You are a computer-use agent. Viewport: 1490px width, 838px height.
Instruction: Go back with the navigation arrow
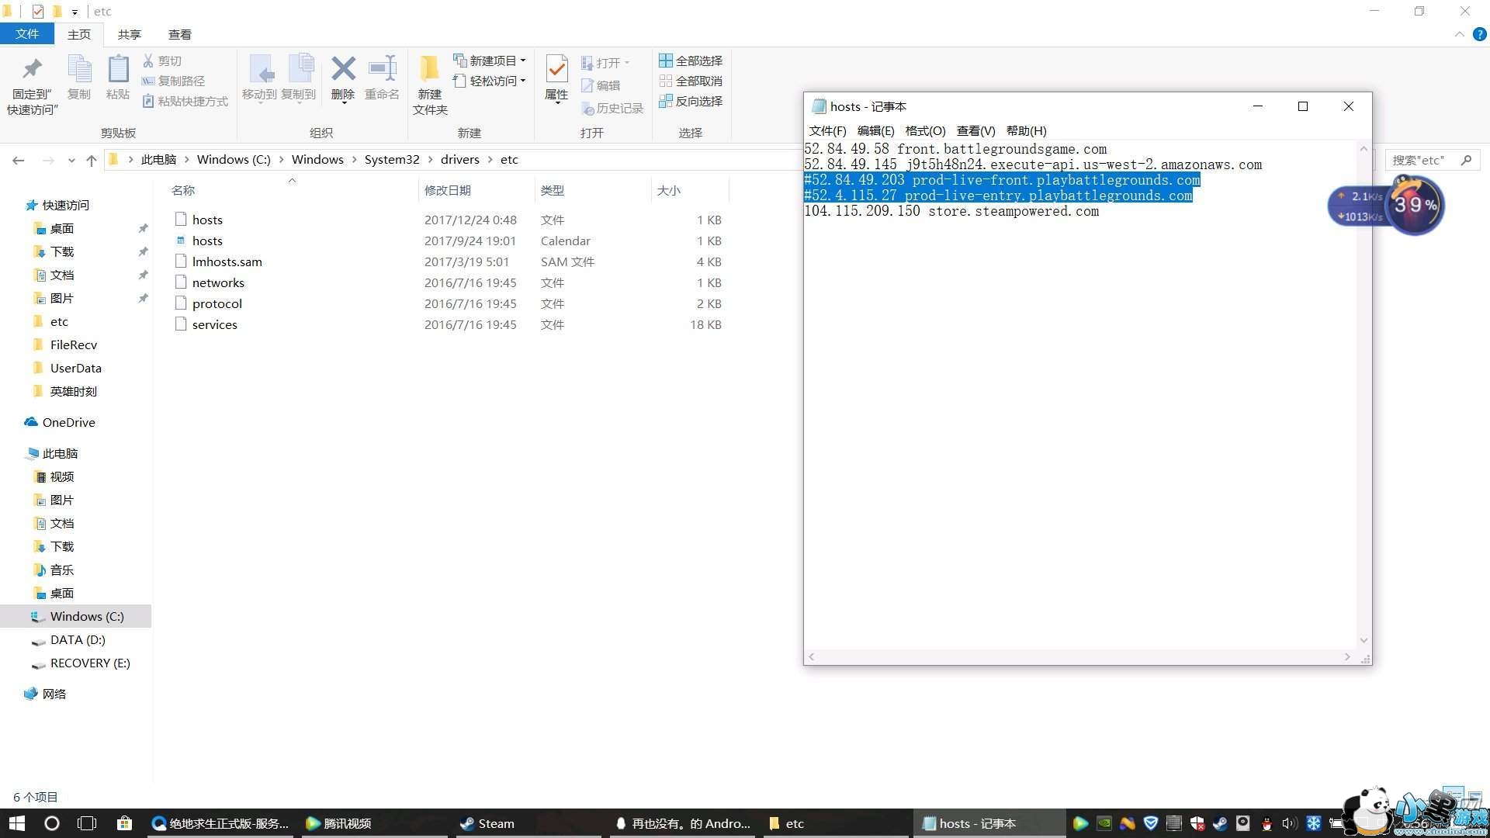click(x=19, y=160)
